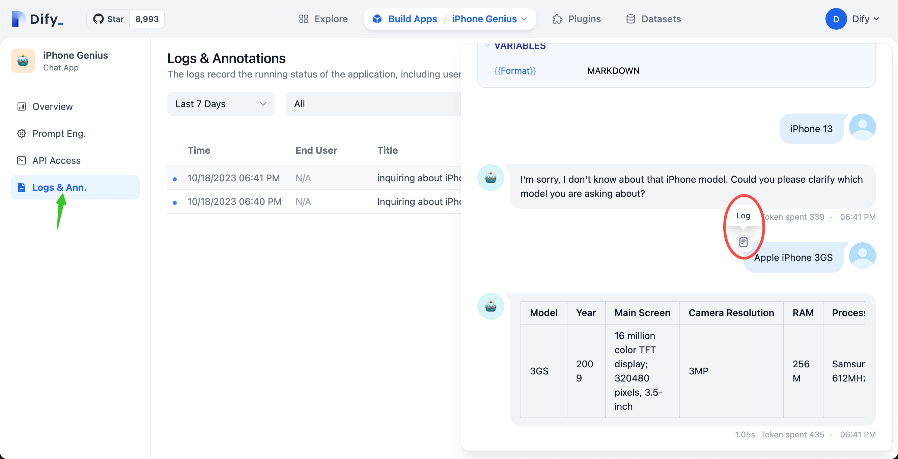Screen dimensions: 898x459
Task: Click the D account avatar
Action: (x=836, y=19)
